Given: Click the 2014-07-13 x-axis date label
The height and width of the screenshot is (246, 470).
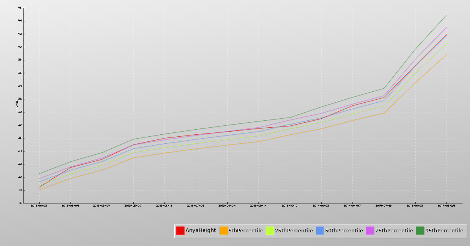Looking at the screenshot, I should click(x=384, y=205).
